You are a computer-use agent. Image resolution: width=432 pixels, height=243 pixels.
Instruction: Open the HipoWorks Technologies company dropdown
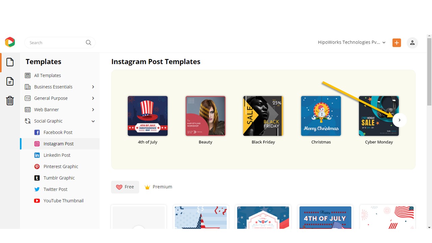pyautogui.click(x=352, y=43)
